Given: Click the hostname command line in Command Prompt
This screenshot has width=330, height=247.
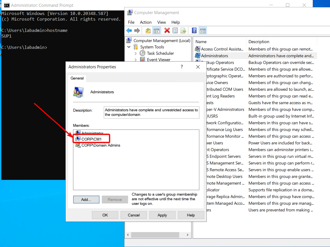Looking at the screenshot, I should coord(34,30).
